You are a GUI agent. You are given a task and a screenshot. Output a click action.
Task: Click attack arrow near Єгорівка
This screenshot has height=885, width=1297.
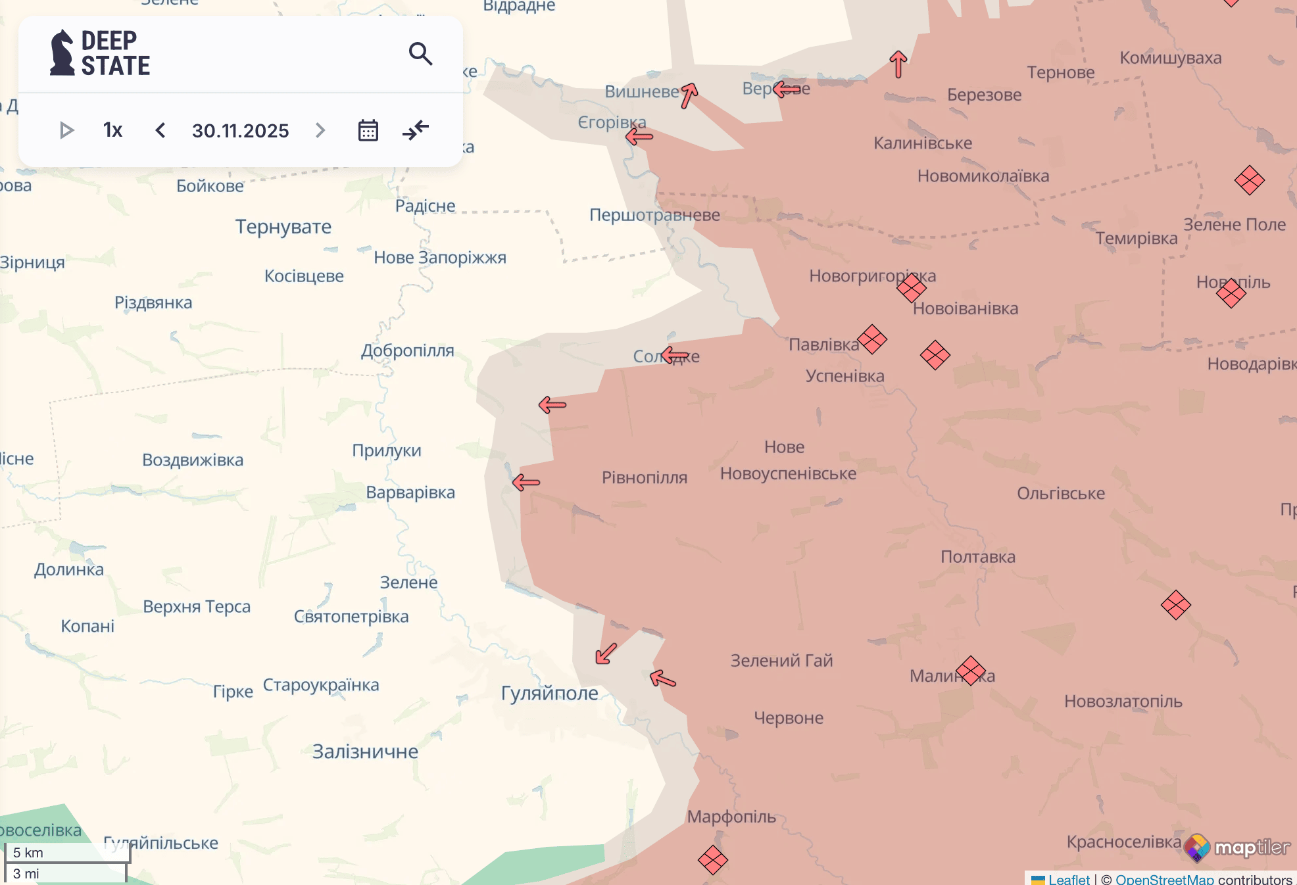639,137
